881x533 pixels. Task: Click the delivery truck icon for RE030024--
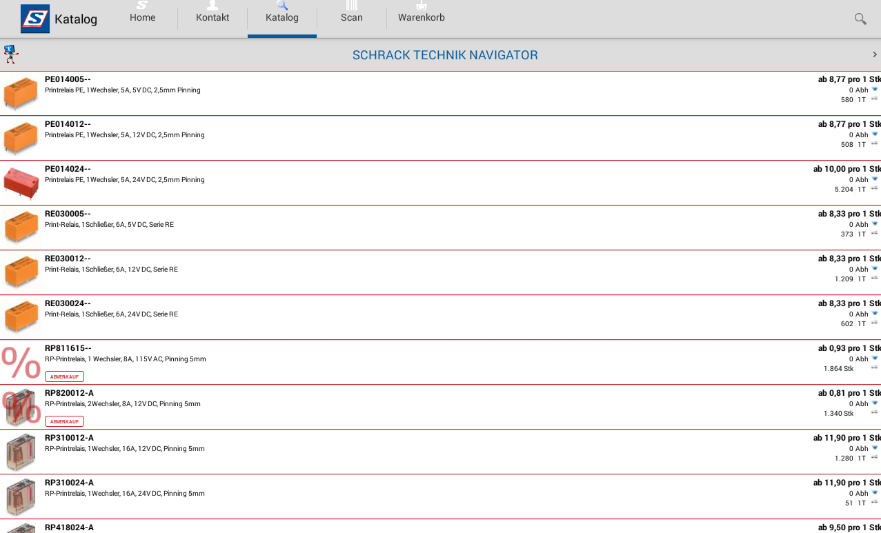click(x=875, y=323)
